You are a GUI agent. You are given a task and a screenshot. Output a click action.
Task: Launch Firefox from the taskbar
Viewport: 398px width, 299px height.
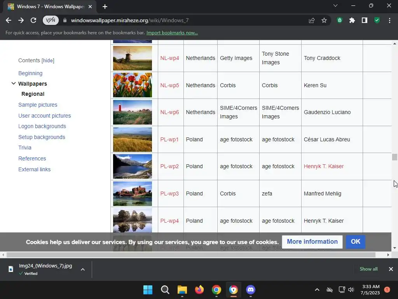(x=199, y=290)
